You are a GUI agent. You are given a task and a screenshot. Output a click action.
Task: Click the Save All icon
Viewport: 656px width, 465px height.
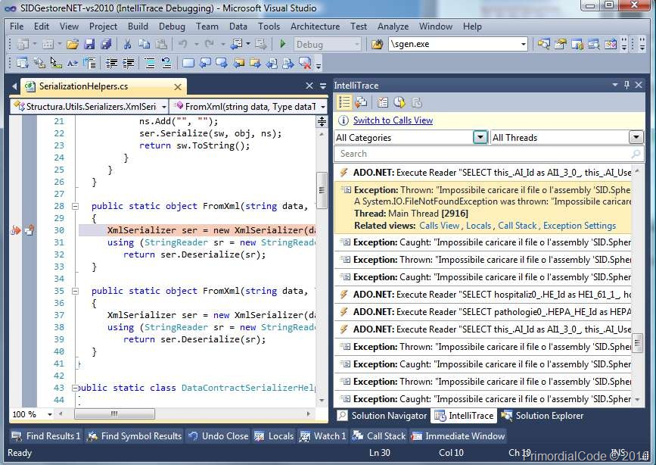[106, 44]
